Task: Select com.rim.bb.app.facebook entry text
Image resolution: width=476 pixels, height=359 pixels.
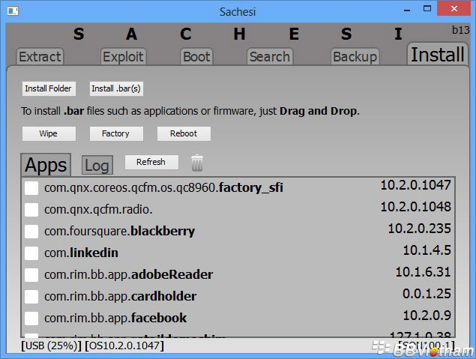Action: click(x=115, y=318)
